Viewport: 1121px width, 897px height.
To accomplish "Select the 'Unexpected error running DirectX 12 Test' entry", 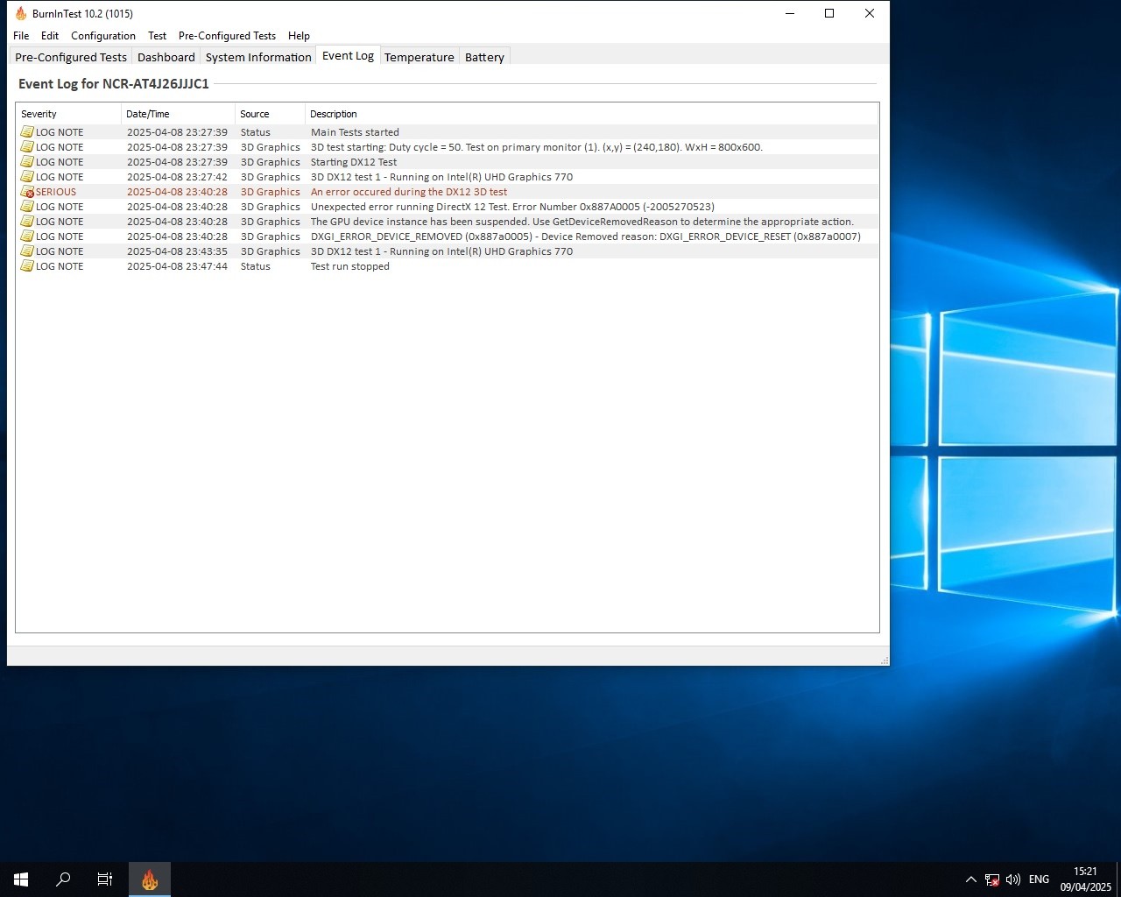I will (x=512, y=207).
